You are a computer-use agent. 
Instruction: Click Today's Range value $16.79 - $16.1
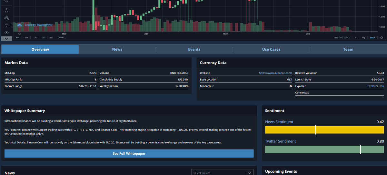(88, 86)
